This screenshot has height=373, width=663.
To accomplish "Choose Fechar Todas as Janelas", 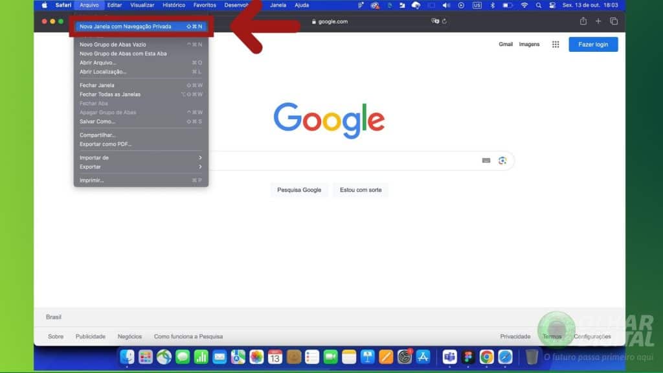I will [140, 95].
